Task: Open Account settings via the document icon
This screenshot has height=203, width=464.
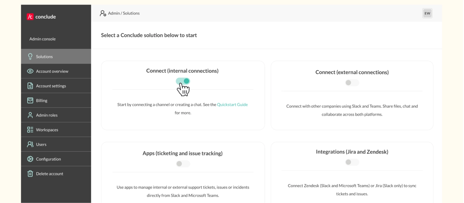Action: coord(30,85)
